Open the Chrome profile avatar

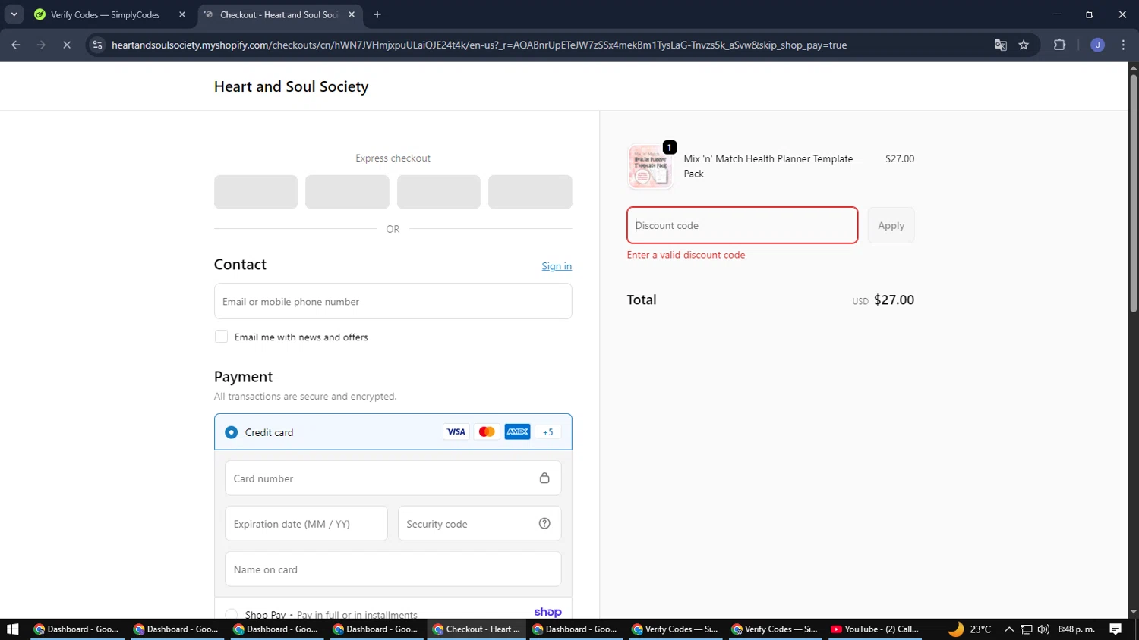pyautogui.click(x=1097, y=45)
